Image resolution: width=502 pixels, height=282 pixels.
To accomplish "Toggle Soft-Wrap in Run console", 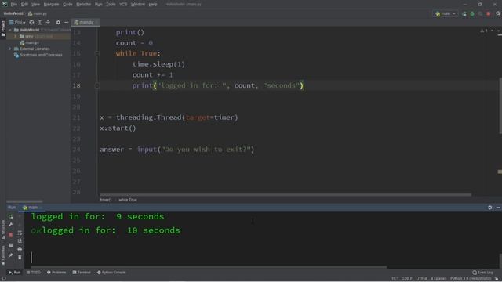I will coord(20,233).
